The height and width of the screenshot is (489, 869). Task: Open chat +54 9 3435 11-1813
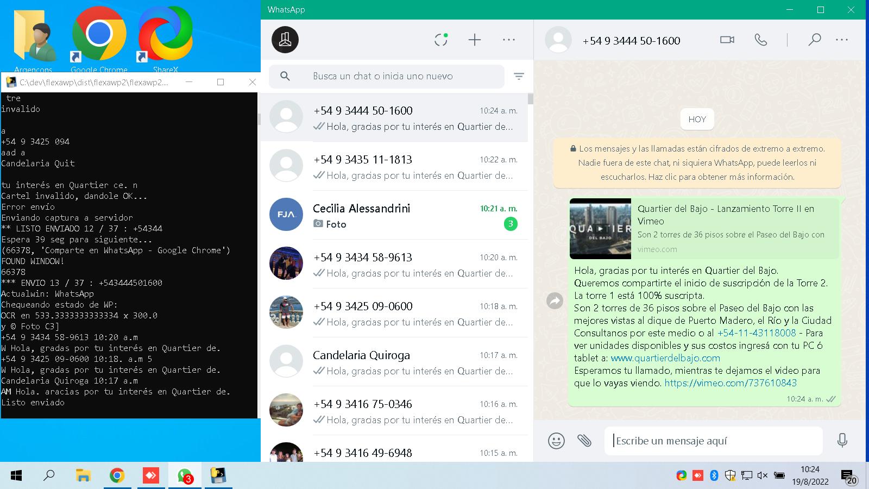tap(394, 166)
